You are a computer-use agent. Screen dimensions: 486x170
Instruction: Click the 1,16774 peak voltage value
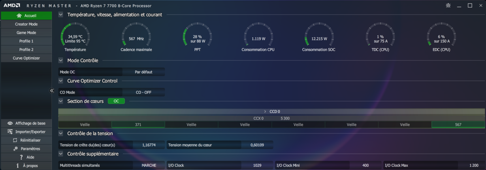149,144
